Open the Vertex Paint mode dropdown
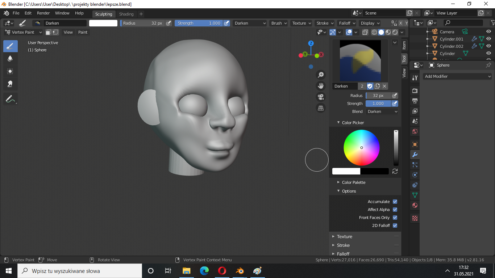 (x=24, y=32)
